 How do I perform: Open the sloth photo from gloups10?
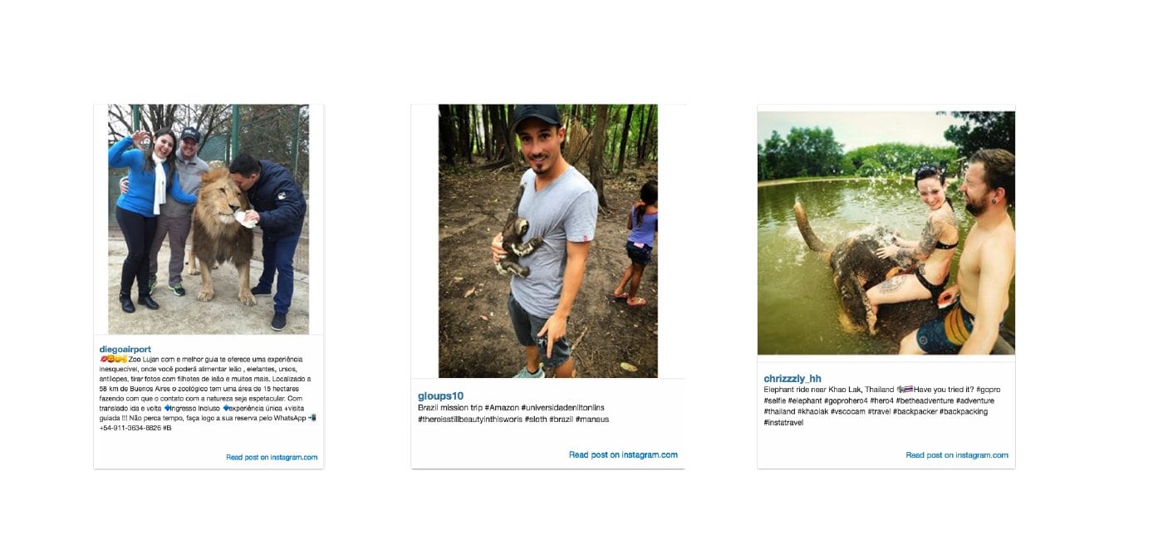click(547, 241)
